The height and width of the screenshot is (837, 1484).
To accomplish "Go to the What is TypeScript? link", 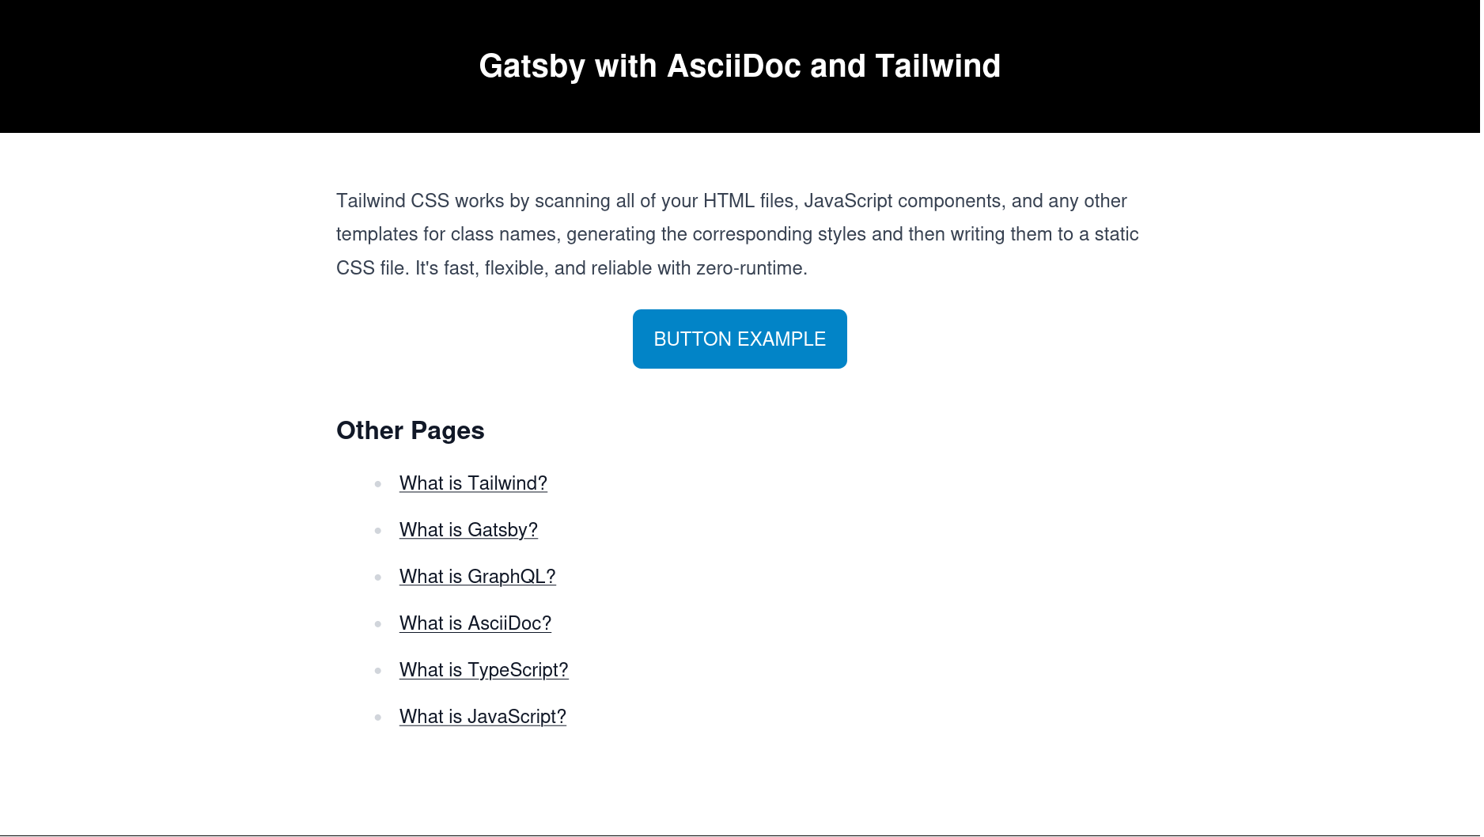I will click(x=483, y=670).
